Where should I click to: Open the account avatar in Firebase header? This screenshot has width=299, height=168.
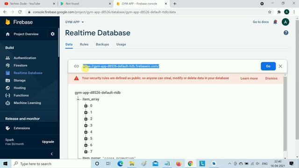pos(285,22)
